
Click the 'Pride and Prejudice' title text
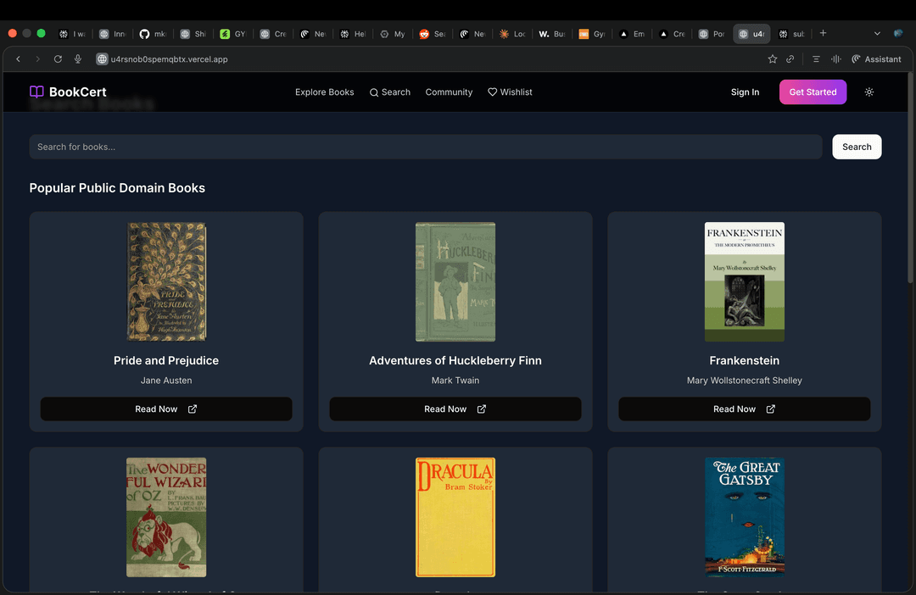coord(166,360)
